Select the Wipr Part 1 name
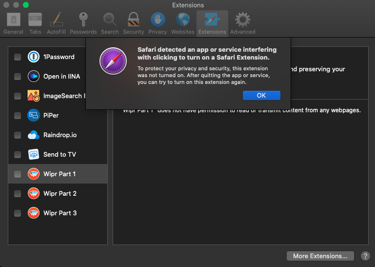The height and width of the screenshot is (267, 375). (59, 174)
